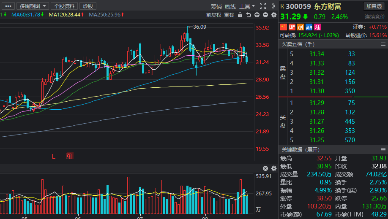
Task: Click the 加自选 add to watchlist button
Action: [374, 6]
